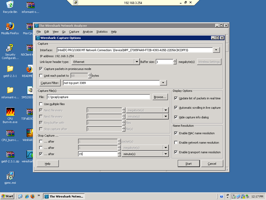Click the capture File path field

pyautogui.click(x=98, y=97)
